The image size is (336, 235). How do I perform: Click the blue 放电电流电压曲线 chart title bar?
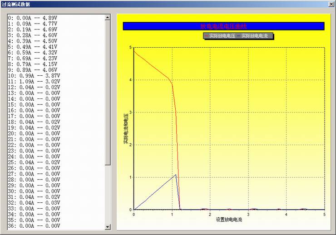tap(223, 26)
